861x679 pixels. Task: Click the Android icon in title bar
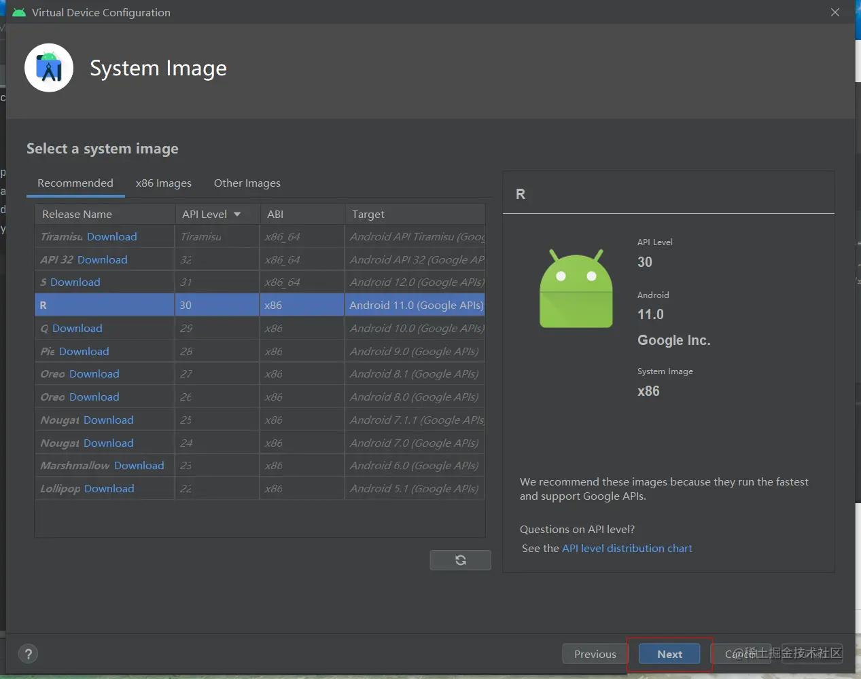click(x=19, y=12)
